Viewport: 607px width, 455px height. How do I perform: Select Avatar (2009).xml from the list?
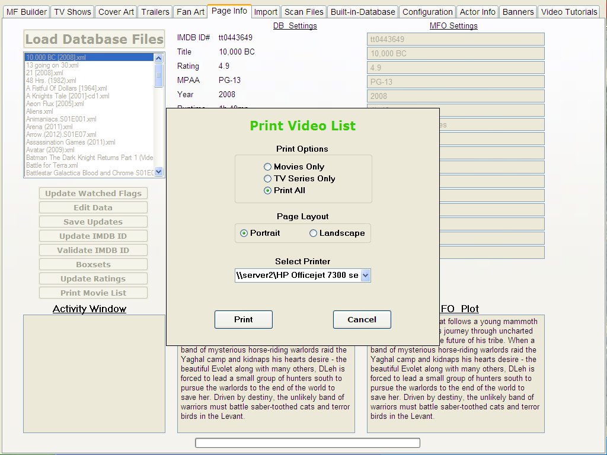[x=50, y=150]
